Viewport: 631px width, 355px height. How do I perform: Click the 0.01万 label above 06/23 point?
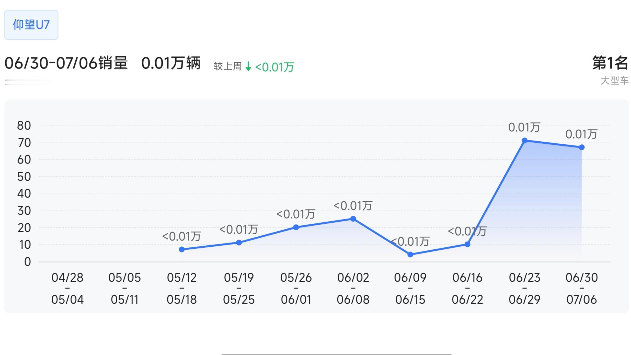(x=524, y=127)
